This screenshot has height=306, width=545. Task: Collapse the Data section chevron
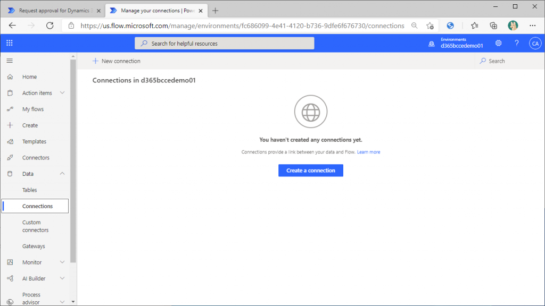pos(62,174)
